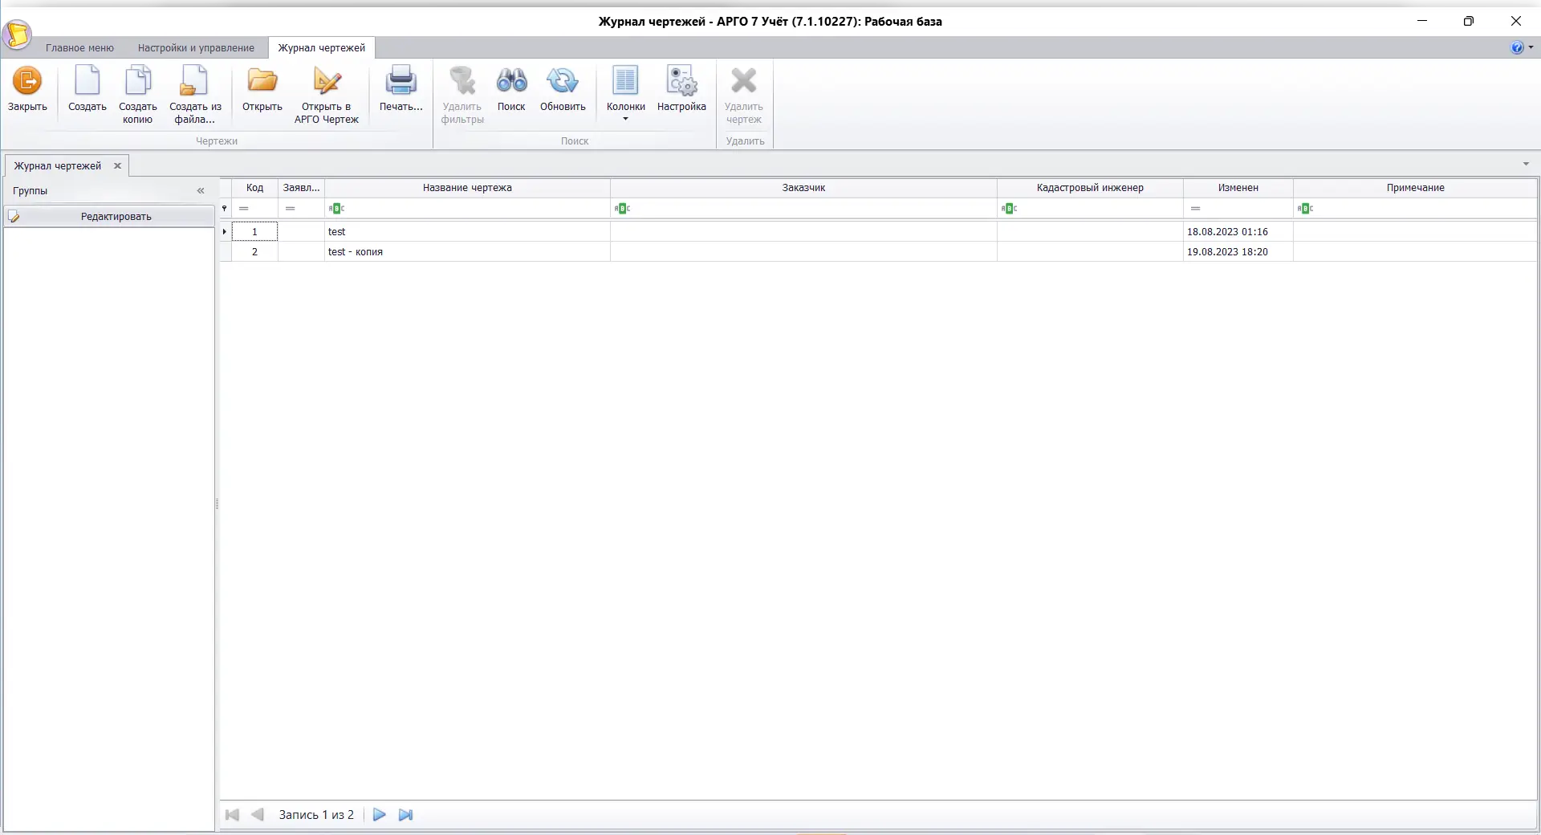This screenshot has height=835, width=1541.
Task: Open the Колонки columns dropdown
Action: coord(626,93)
